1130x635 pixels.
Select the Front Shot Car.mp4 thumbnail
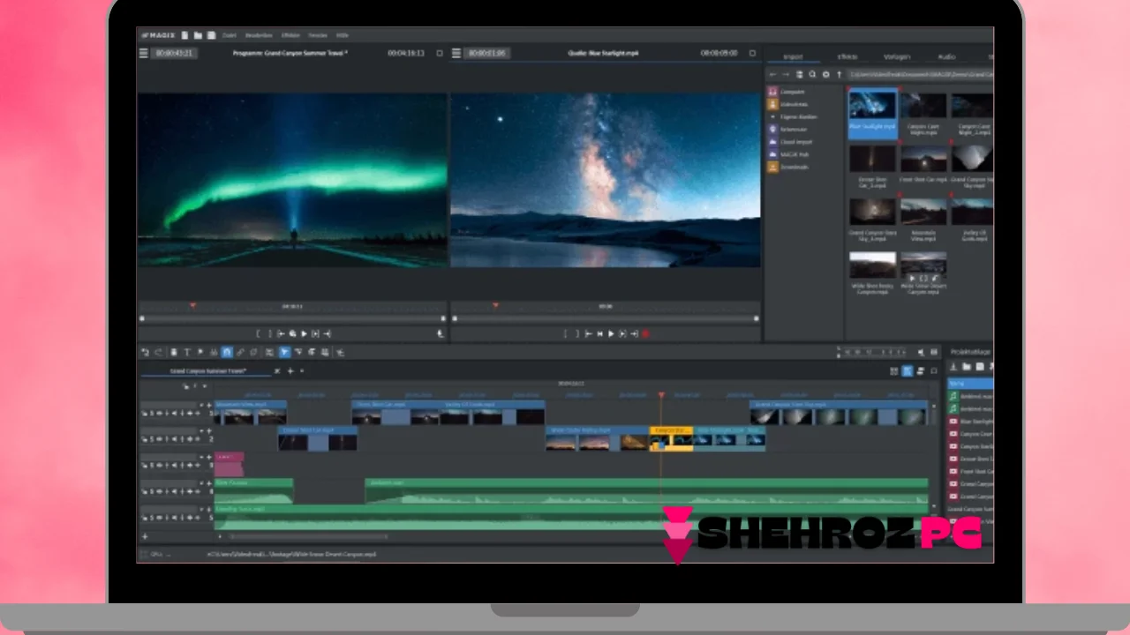923,159
